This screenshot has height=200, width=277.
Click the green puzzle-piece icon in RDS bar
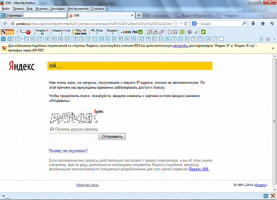click(203, 32)
